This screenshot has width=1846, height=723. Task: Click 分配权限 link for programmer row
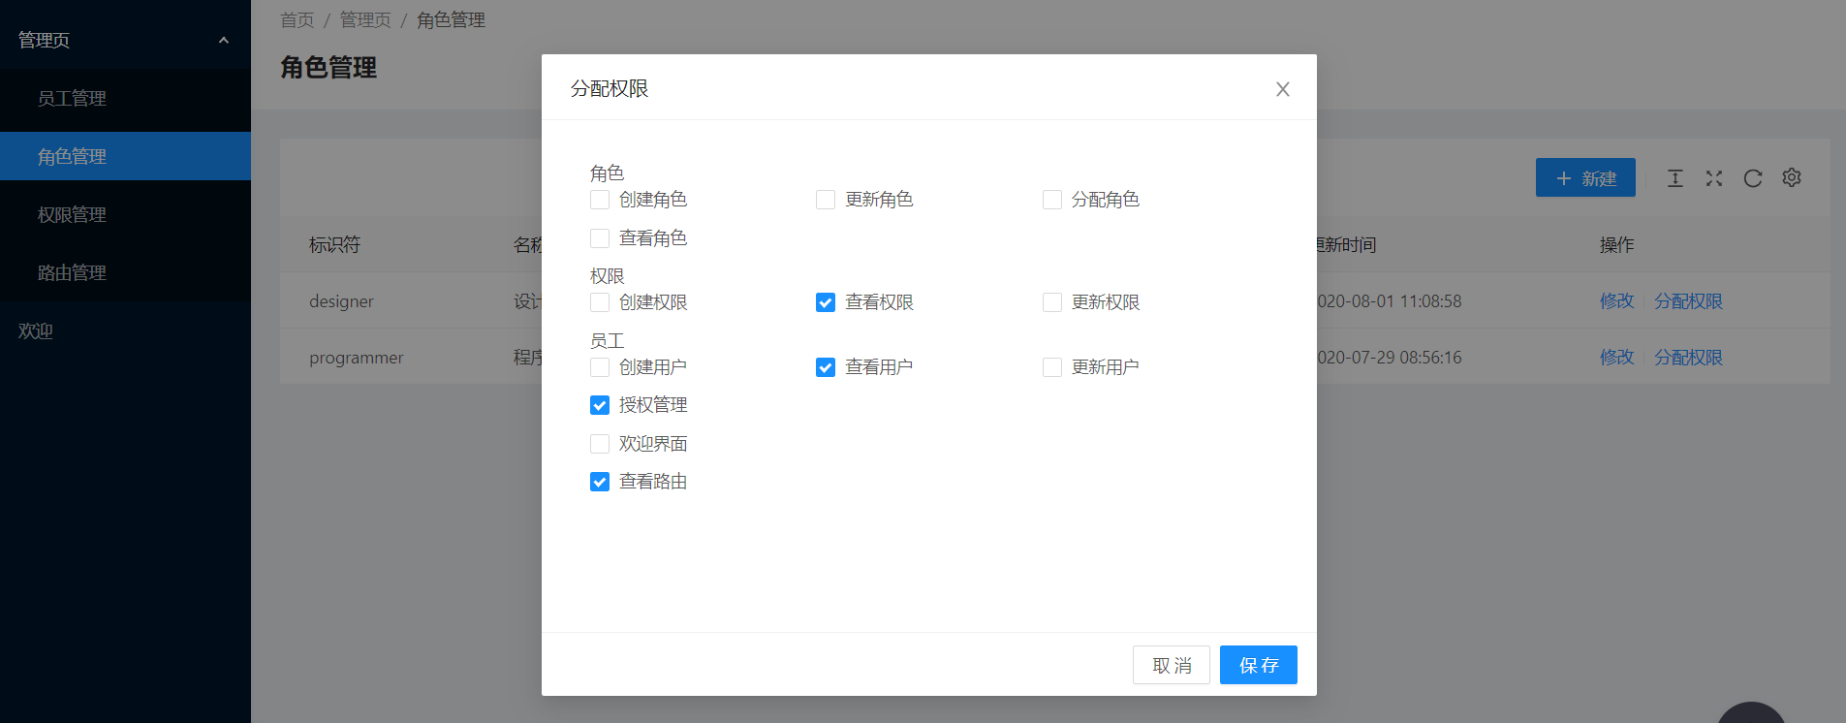pyautogui.click(x=1688, y=358)
